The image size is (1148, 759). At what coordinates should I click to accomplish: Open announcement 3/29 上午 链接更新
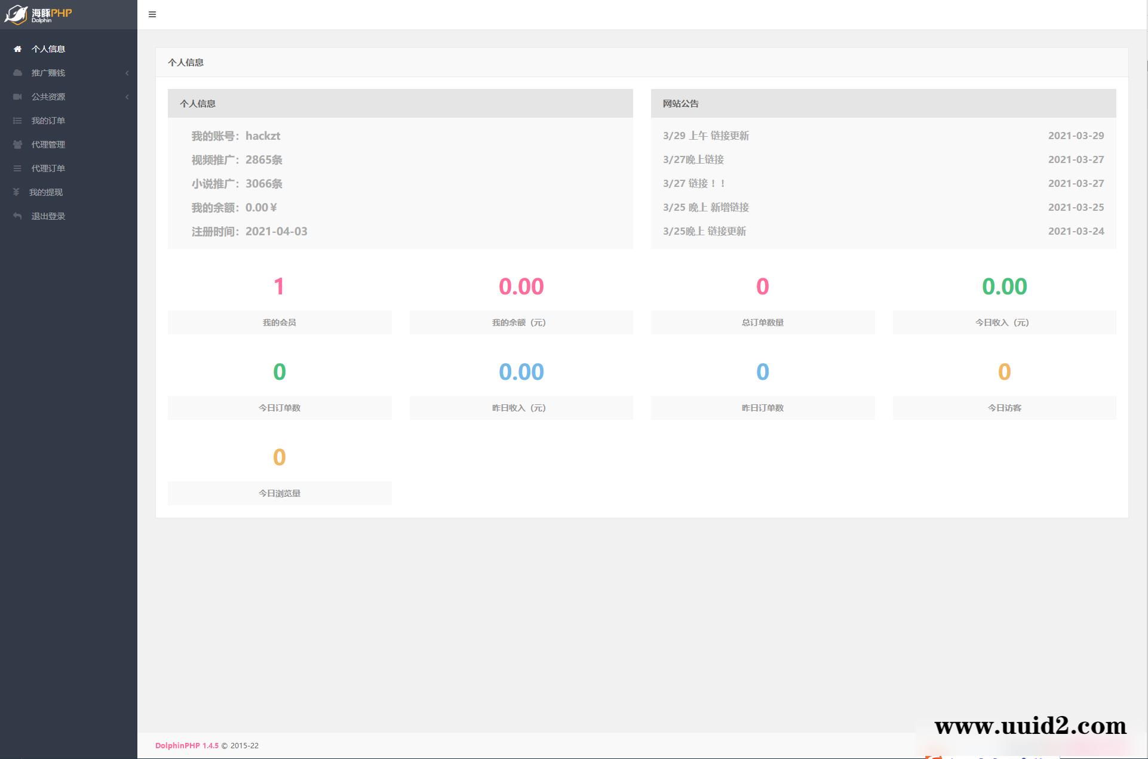coord(705,136)
